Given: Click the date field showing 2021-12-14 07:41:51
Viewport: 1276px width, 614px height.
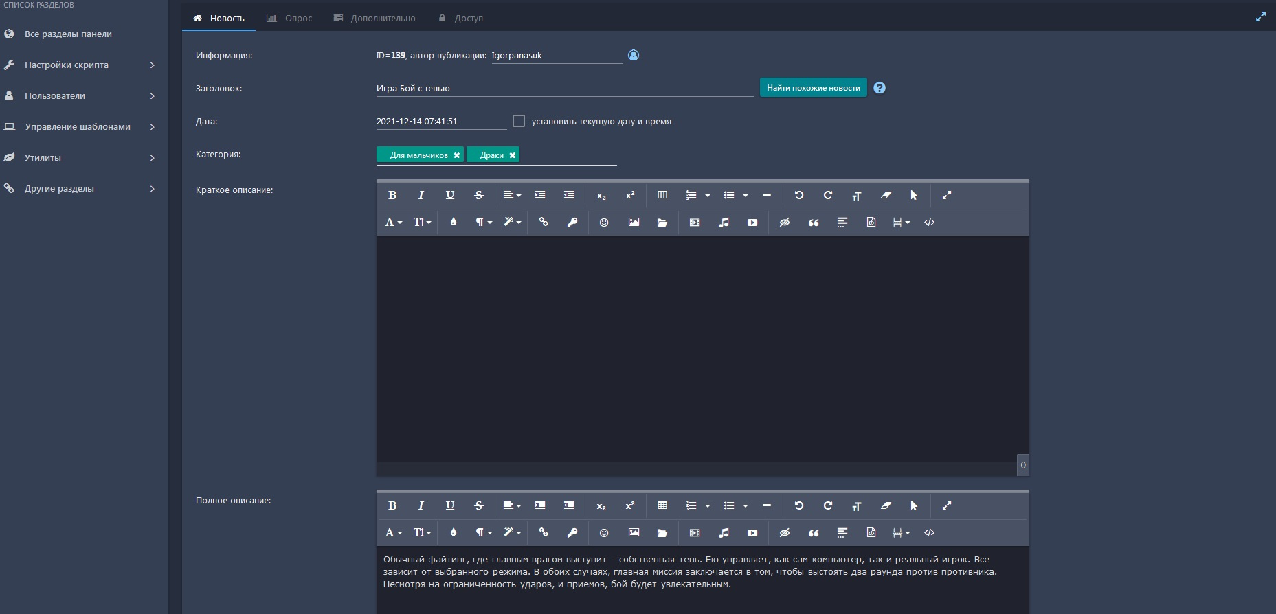Looking at the screenshot, I should pos(441,121).
